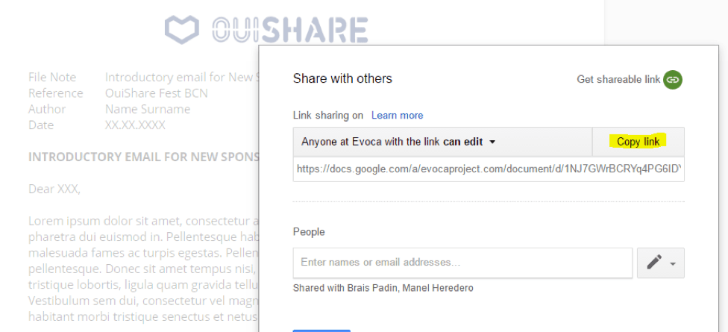
Task: Select the "OuiShare Fest BCN" reference text
Action: click(x=157, y=93)
